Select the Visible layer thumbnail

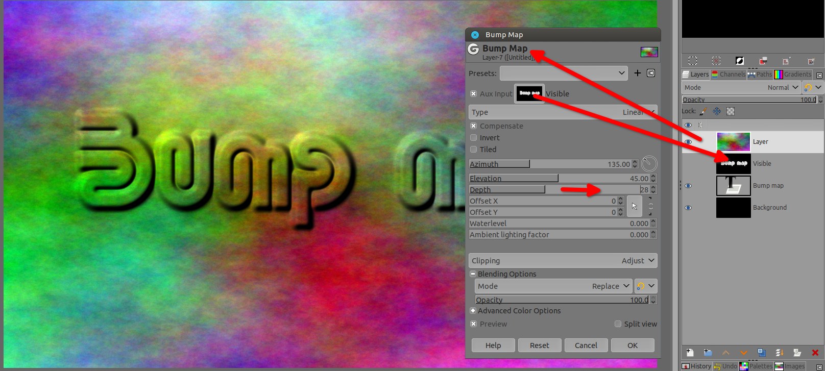[733, 164]
